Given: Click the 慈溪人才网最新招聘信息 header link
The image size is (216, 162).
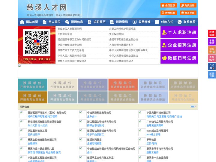Looking at the screenshot, I should (x=40, y=15).
